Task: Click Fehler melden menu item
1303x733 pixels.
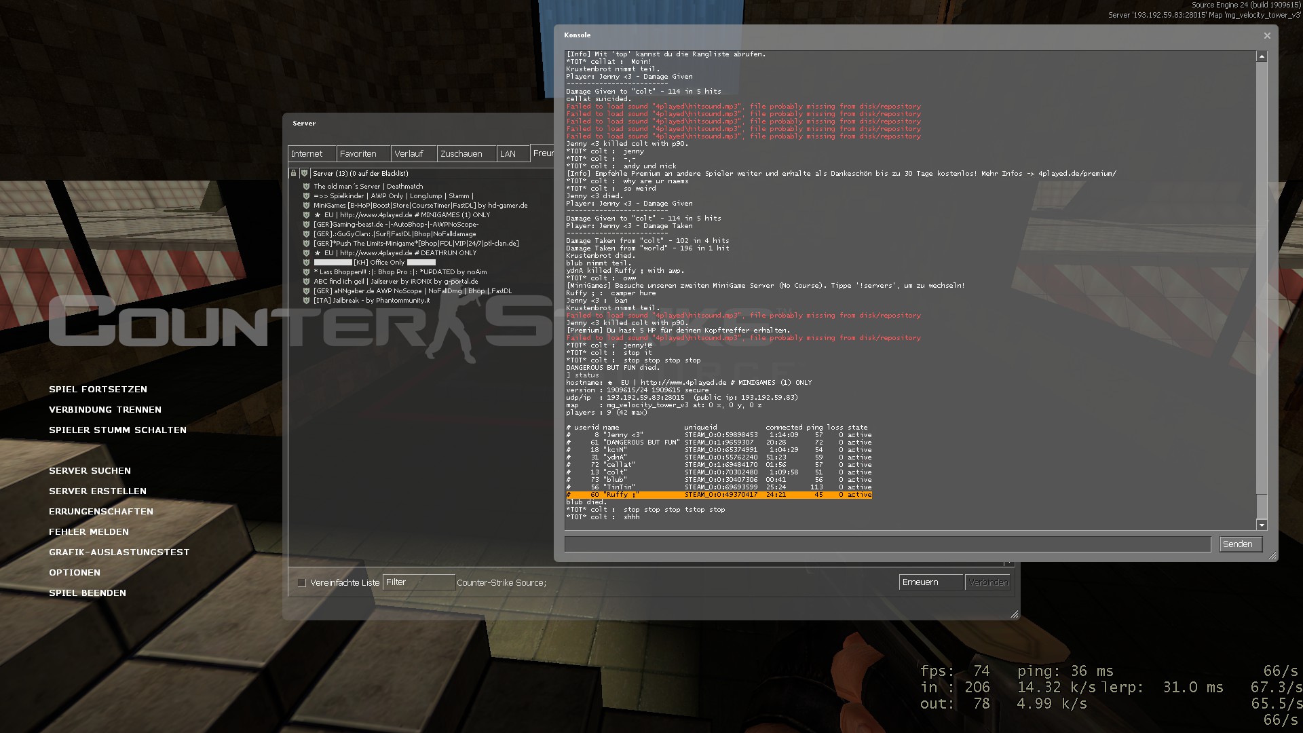Action: [x=89, y=532]
